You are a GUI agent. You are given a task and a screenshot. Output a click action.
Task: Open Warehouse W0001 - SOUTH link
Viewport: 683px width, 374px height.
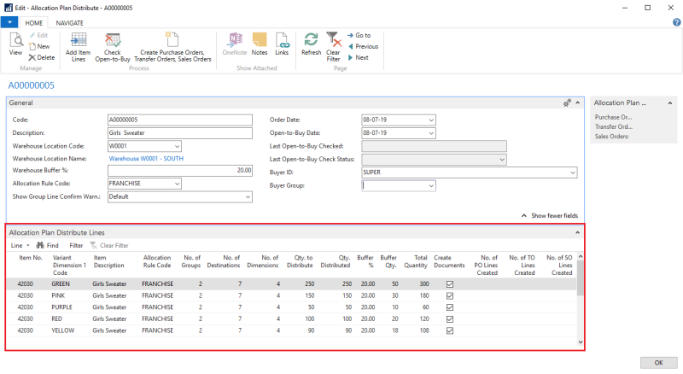point(146,159)
